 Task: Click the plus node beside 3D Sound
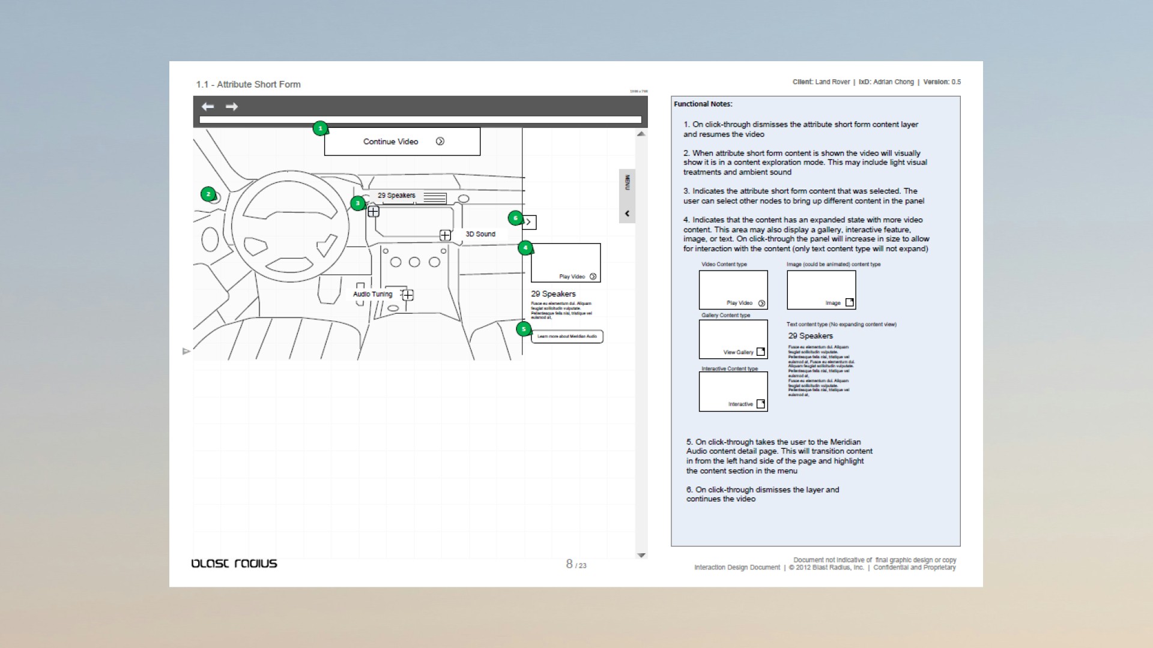click(x=445, y=235)
